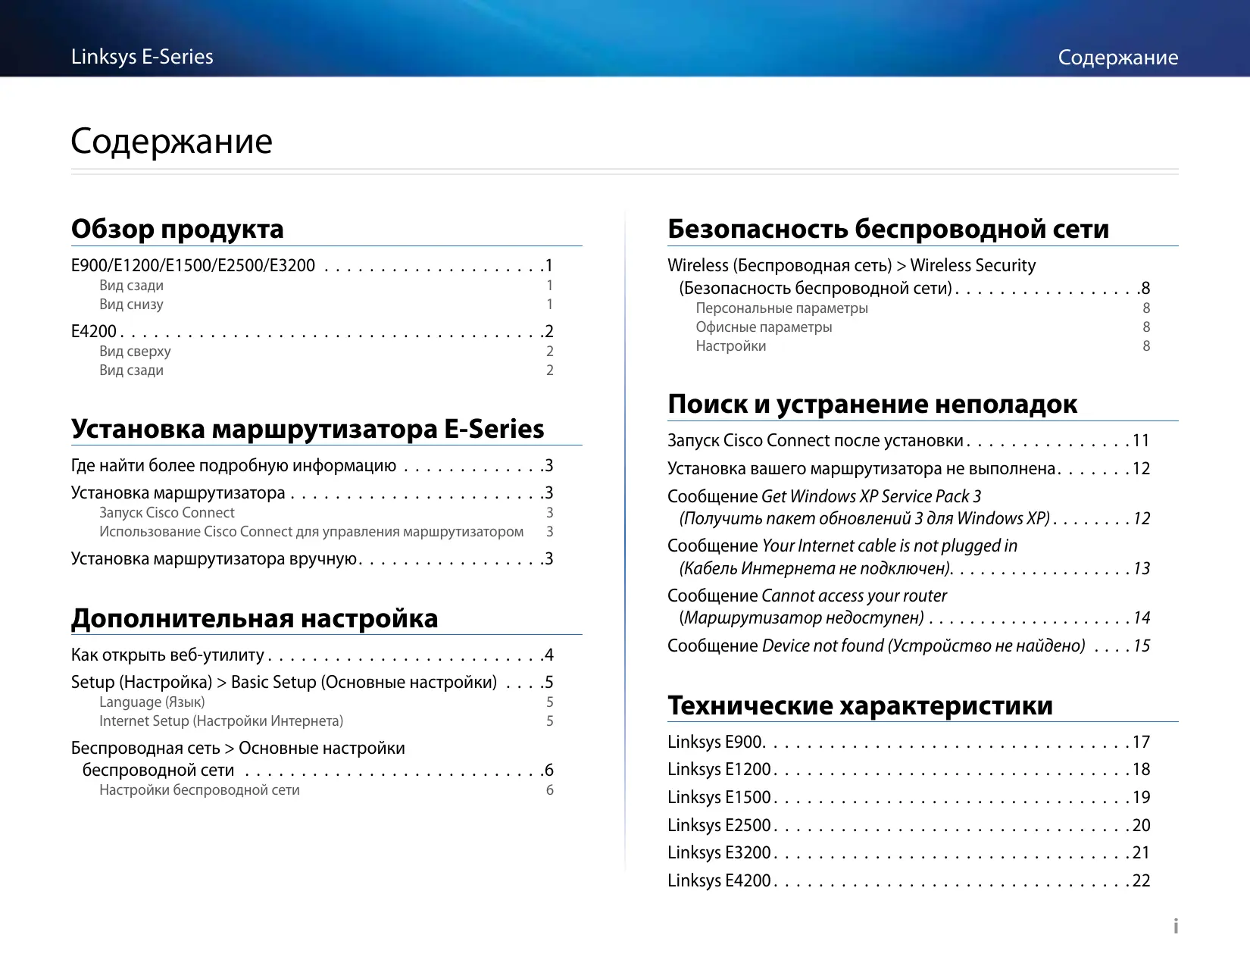The height and width of the screenshot is (966, 1250).
Task: Open 'Офисные параметры' entry
Action: click(764, 327)
